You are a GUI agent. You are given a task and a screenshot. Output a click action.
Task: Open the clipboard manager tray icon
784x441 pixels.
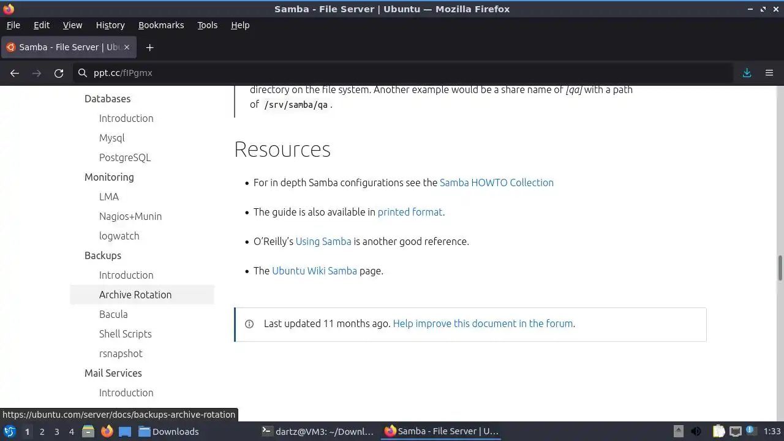coord(718,431)
